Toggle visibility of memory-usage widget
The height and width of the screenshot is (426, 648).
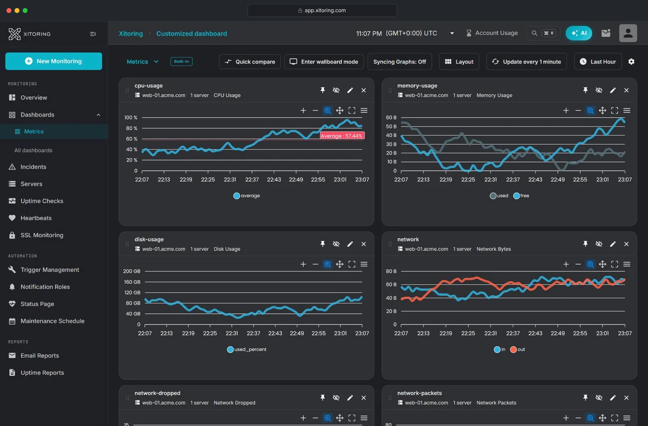click(599, 90)
